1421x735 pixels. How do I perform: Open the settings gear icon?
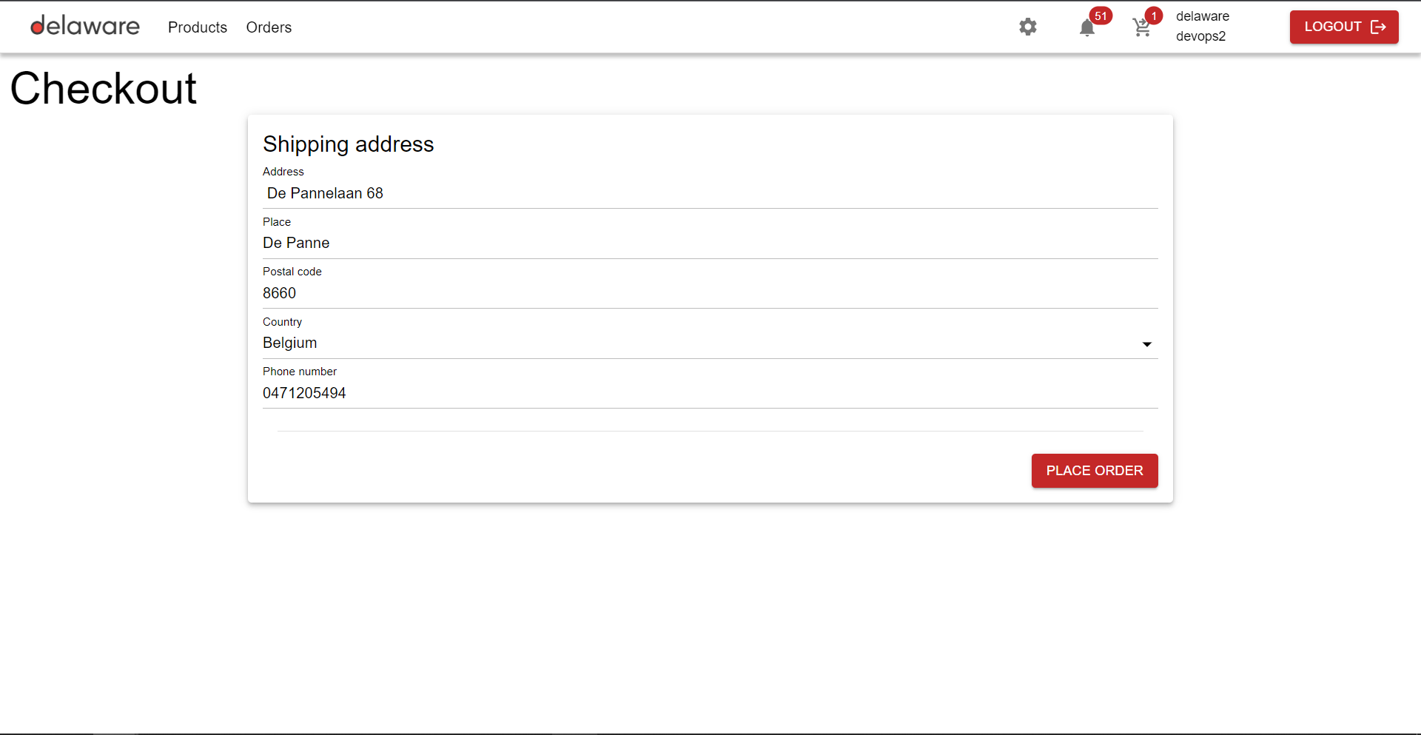1027,27
